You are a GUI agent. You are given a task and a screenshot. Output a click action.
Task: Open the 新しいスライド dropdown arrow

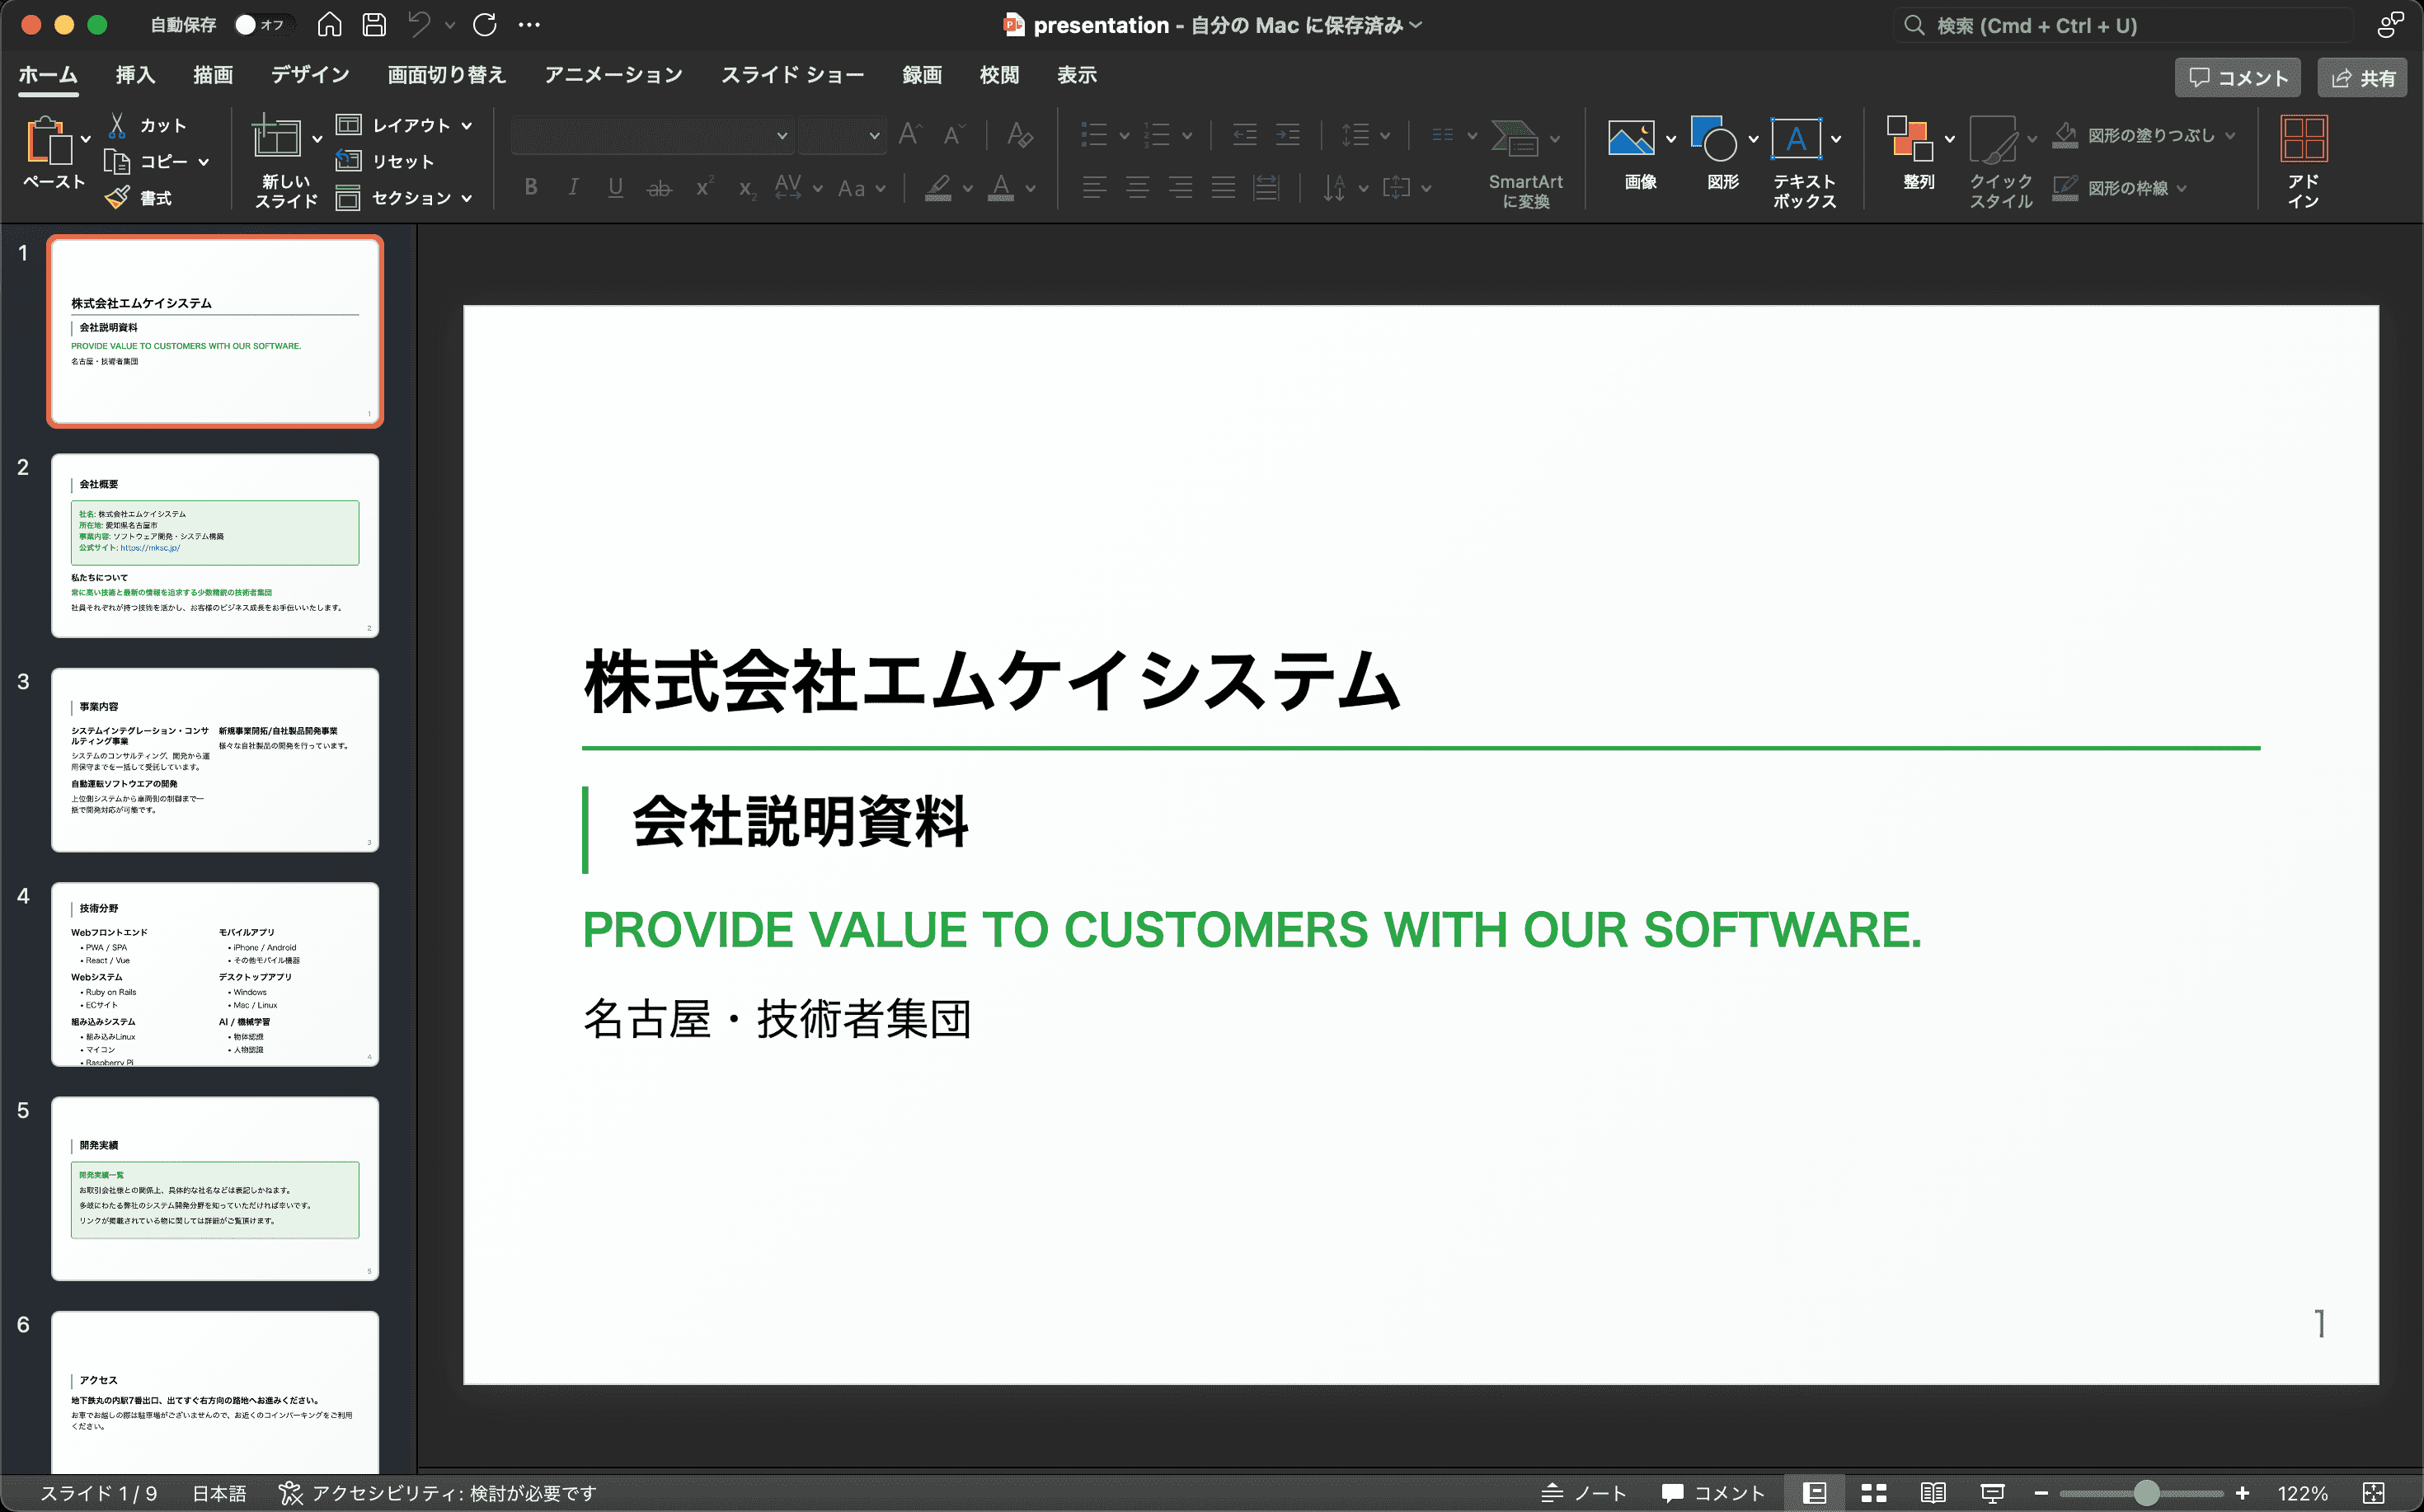pyautogui.click(x=317, y=139)
